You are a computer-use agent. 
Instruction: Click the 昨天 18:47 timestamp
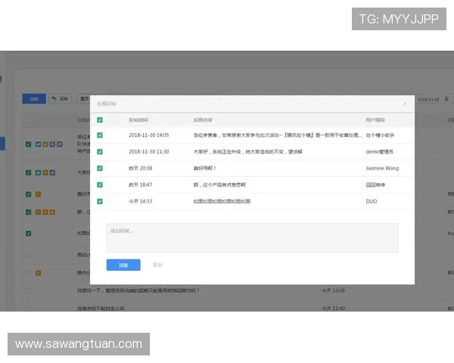(141, 185)
